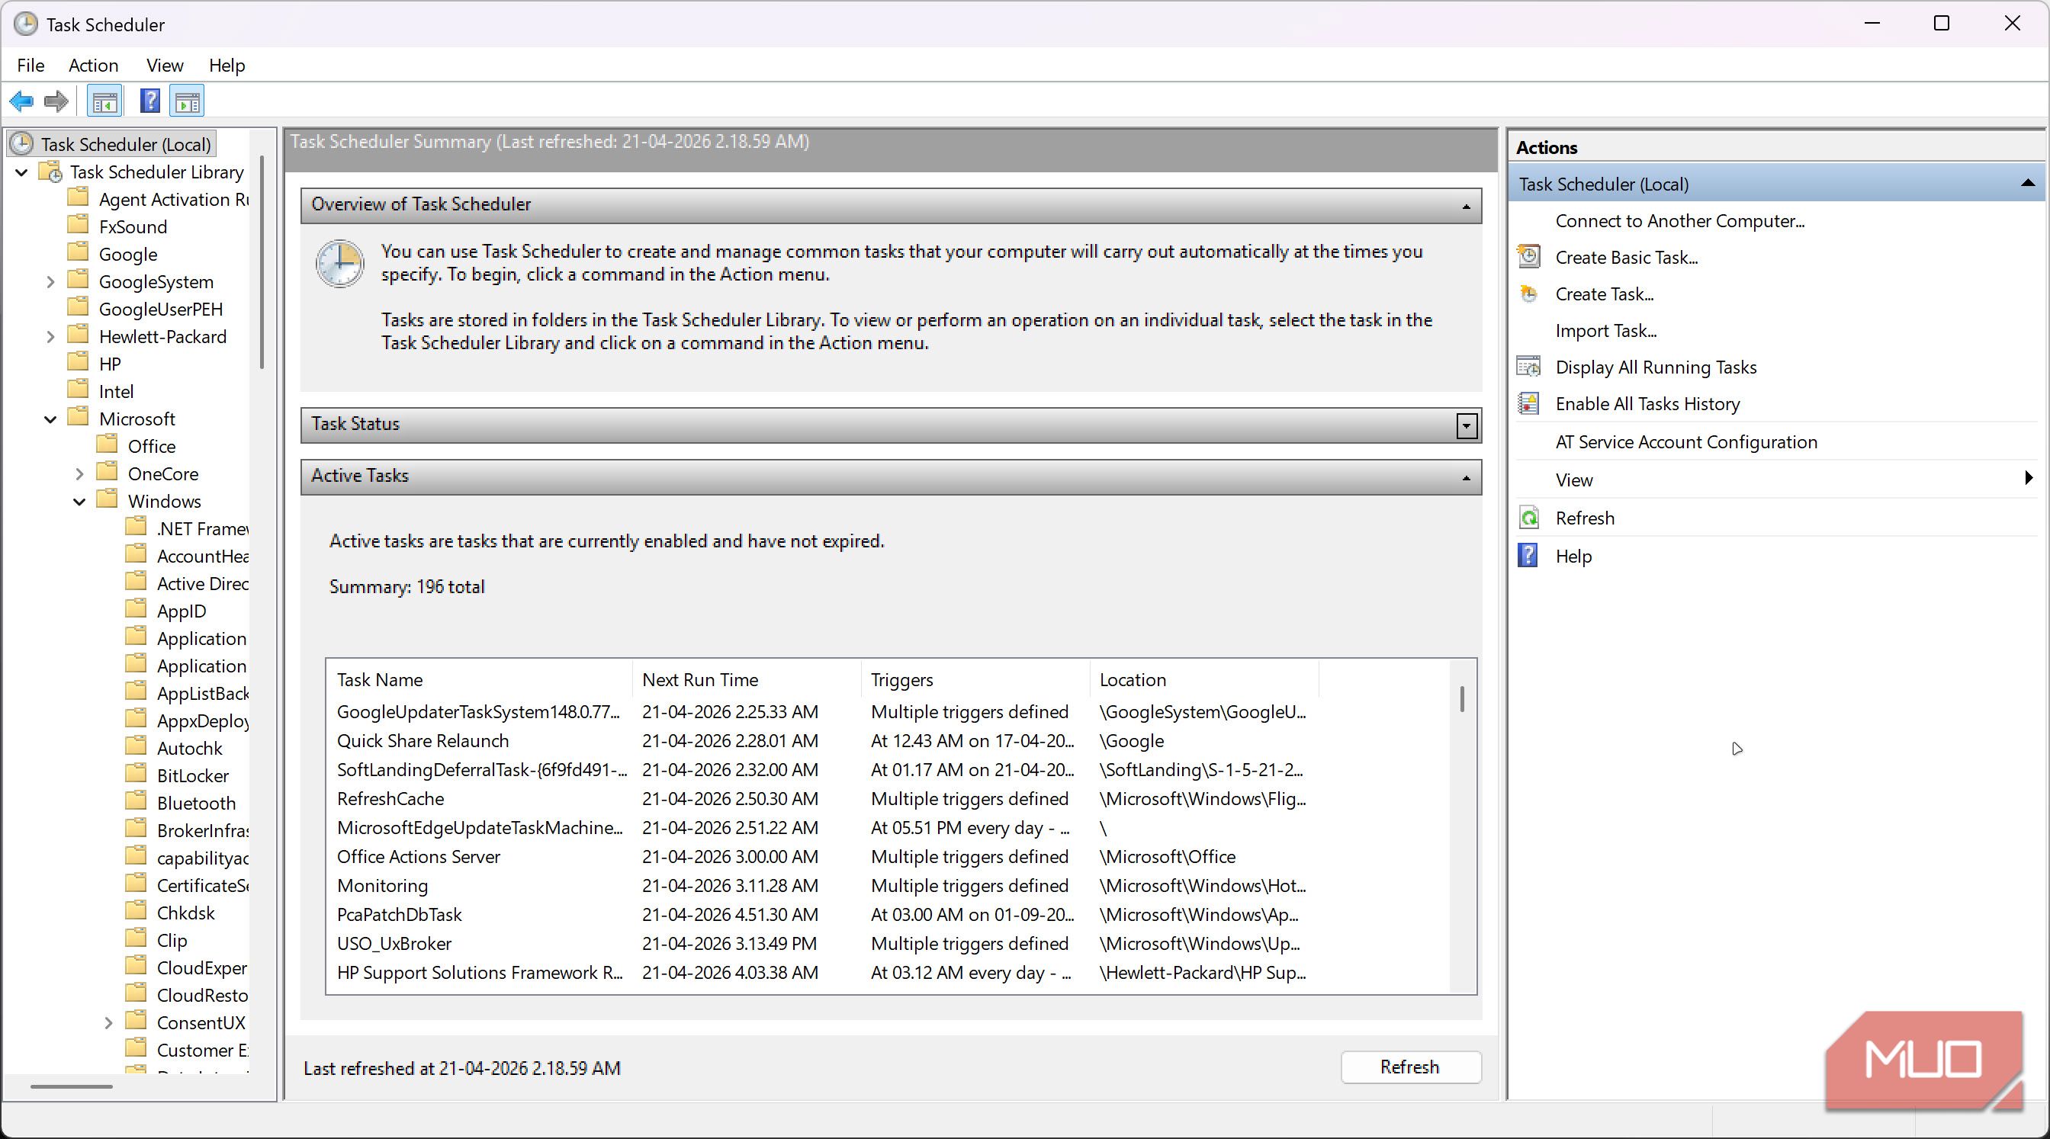Expand the GoogleSystem folder node
Screen dimensions: 2050x1139
pos(50,281)
